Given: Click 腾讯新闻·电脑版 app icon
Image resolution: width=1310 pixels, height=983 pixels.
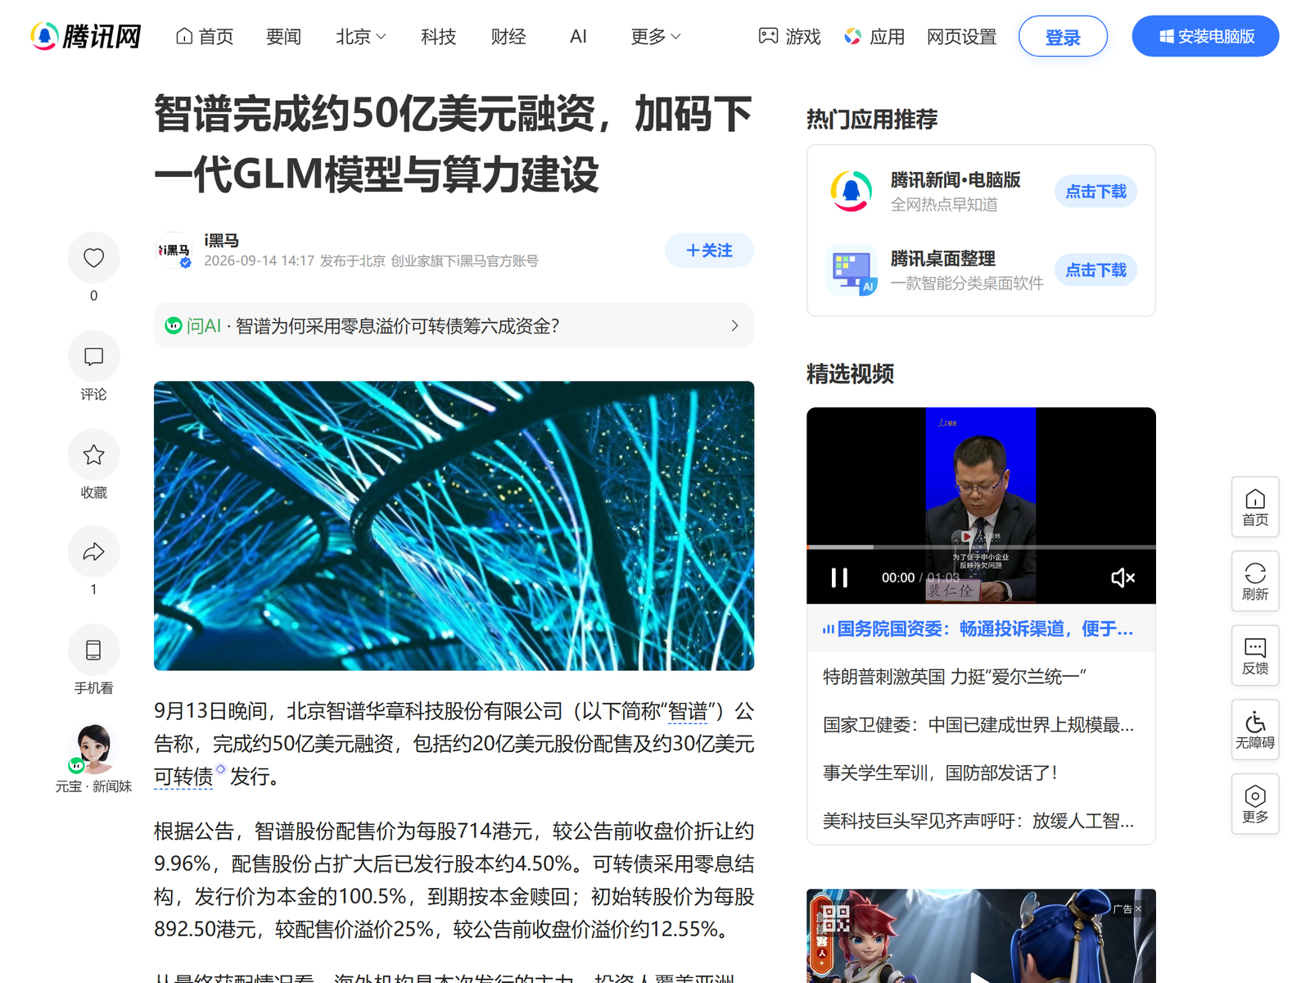Looking at the screenshot, I should coord(851,191).
